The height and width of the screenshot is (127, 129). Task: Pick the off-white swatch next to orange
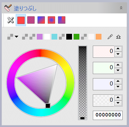tap(91, 37)
